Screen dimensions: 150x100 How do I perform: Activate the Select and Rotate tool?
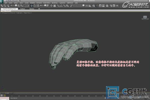pyautogui.click(x=35, y=6)
